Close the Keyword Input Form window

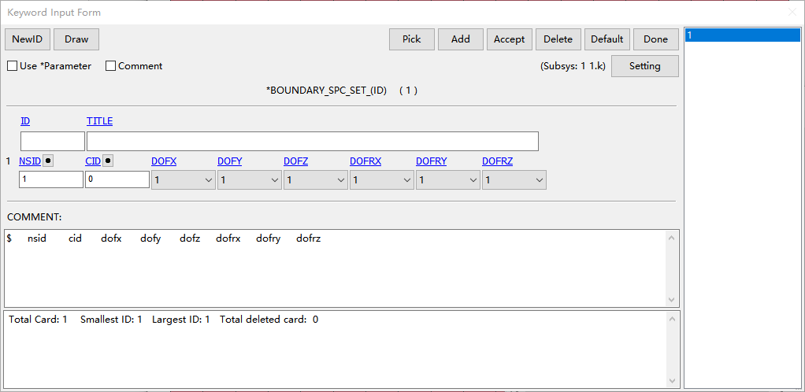pyautogui.click(x=792, y=13)
